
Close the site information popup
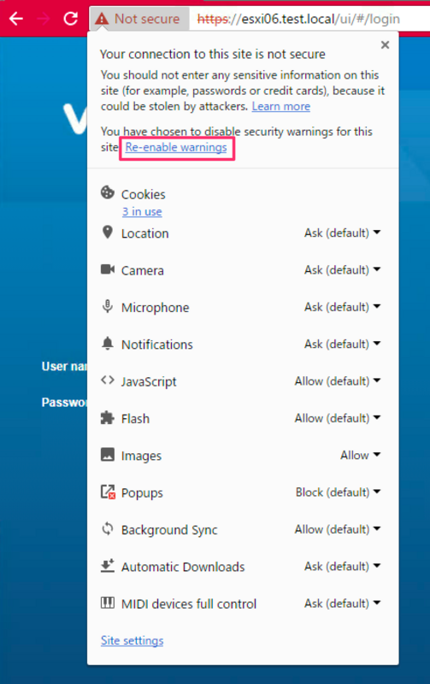385,45
